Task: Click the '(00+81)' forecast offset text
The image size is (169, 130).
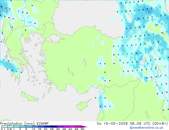Action: pyautogui.click(x=160, y=124)
